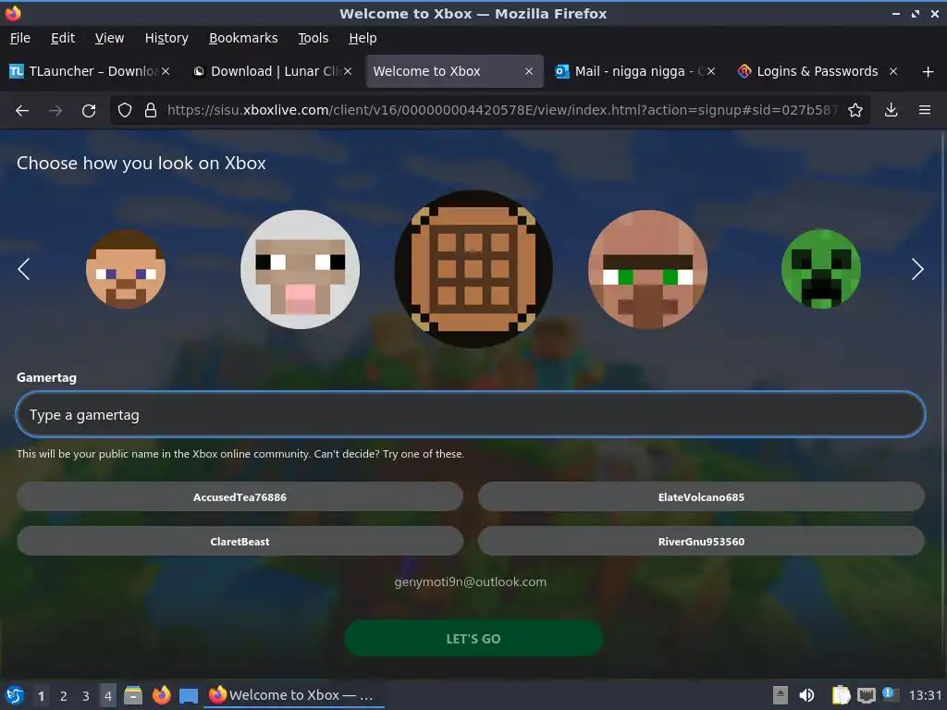The height and width of the screenshot is (710, 947).
Task: Open removable media eject tray icon
Action: (781, 695)
